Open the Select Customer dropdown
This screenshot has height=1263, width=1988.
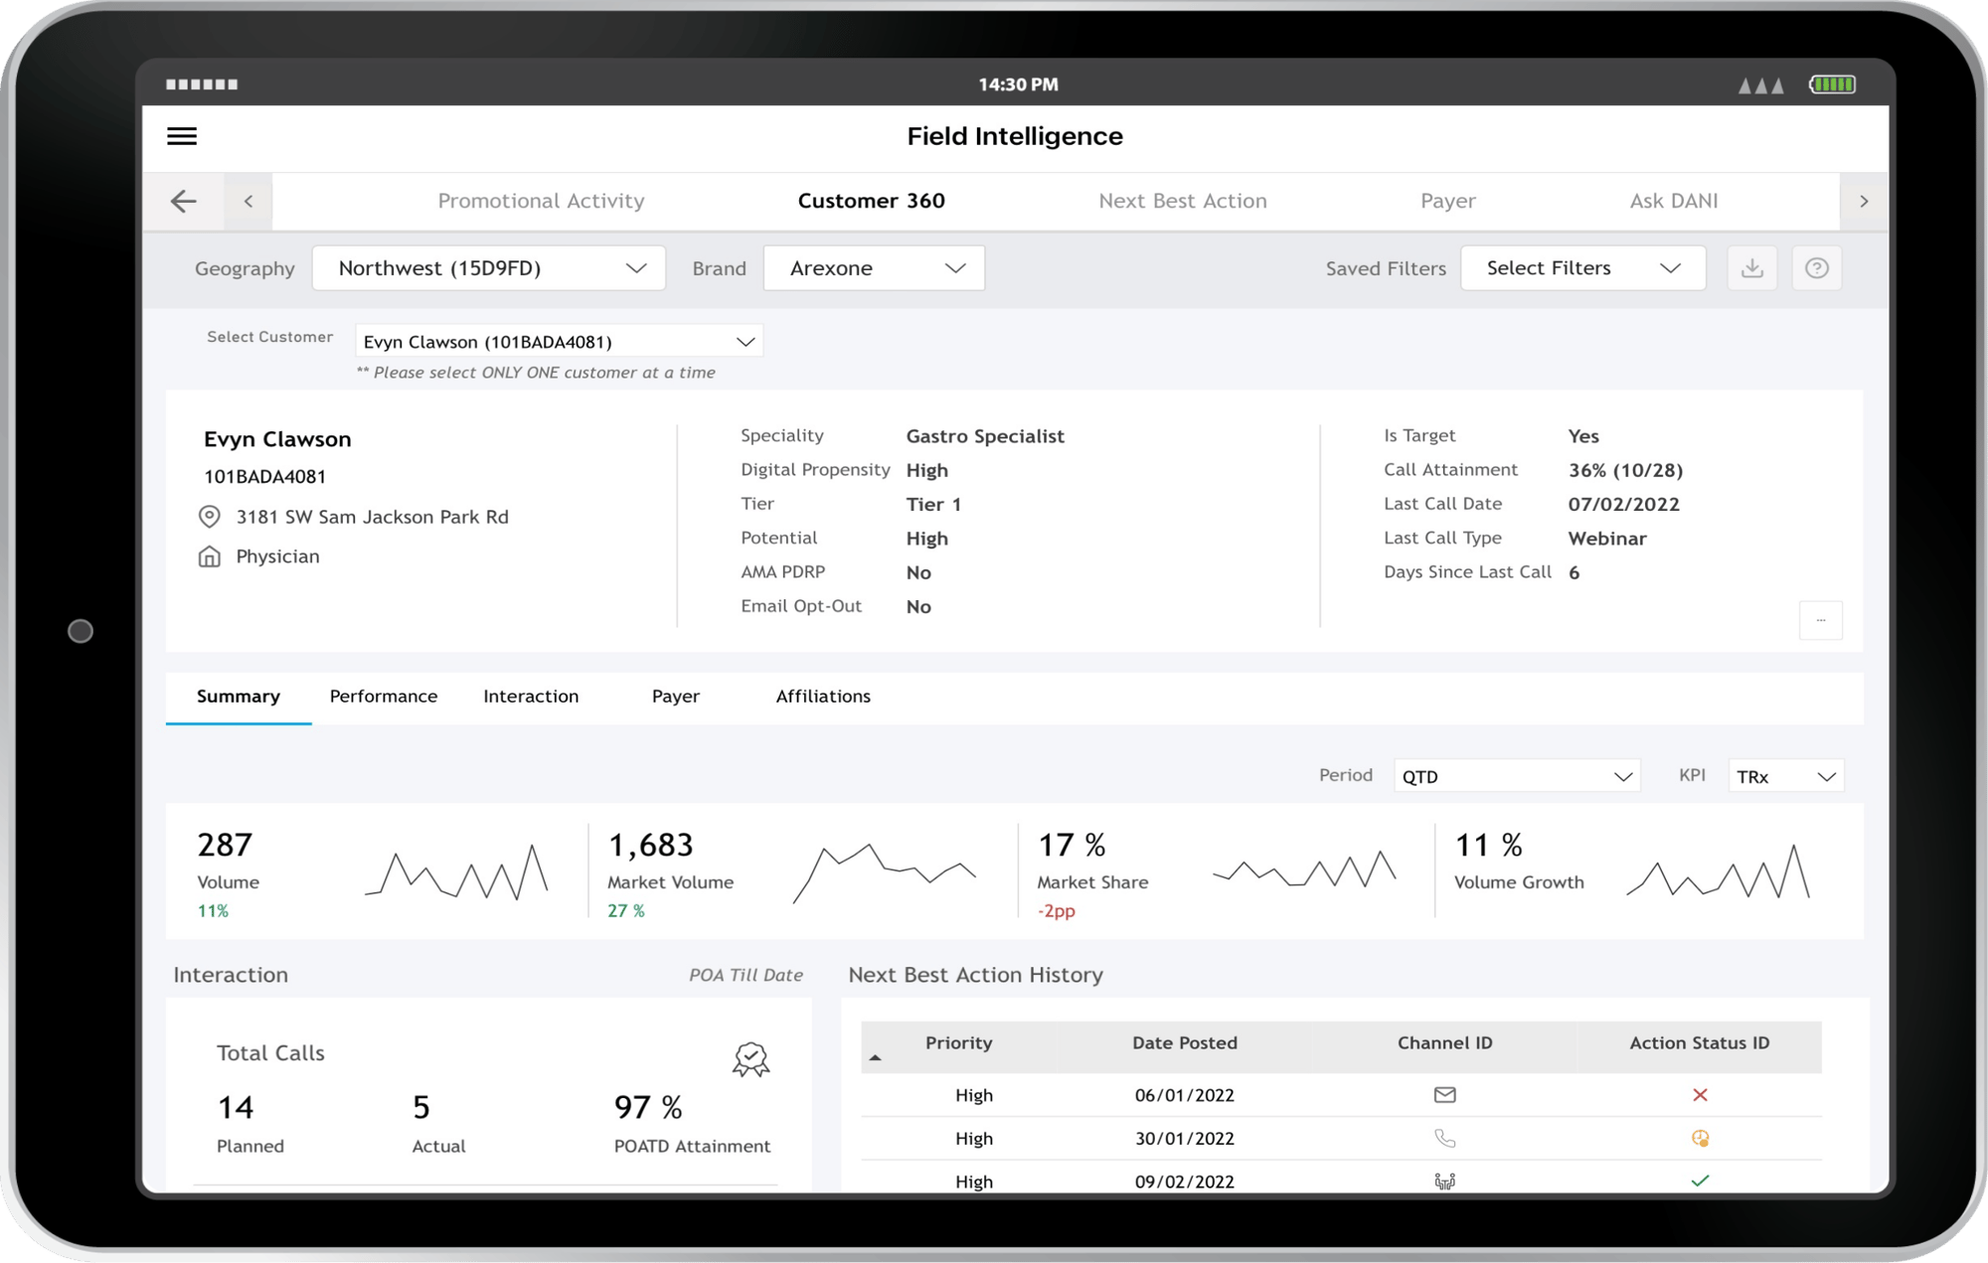[x=559, y=342]
